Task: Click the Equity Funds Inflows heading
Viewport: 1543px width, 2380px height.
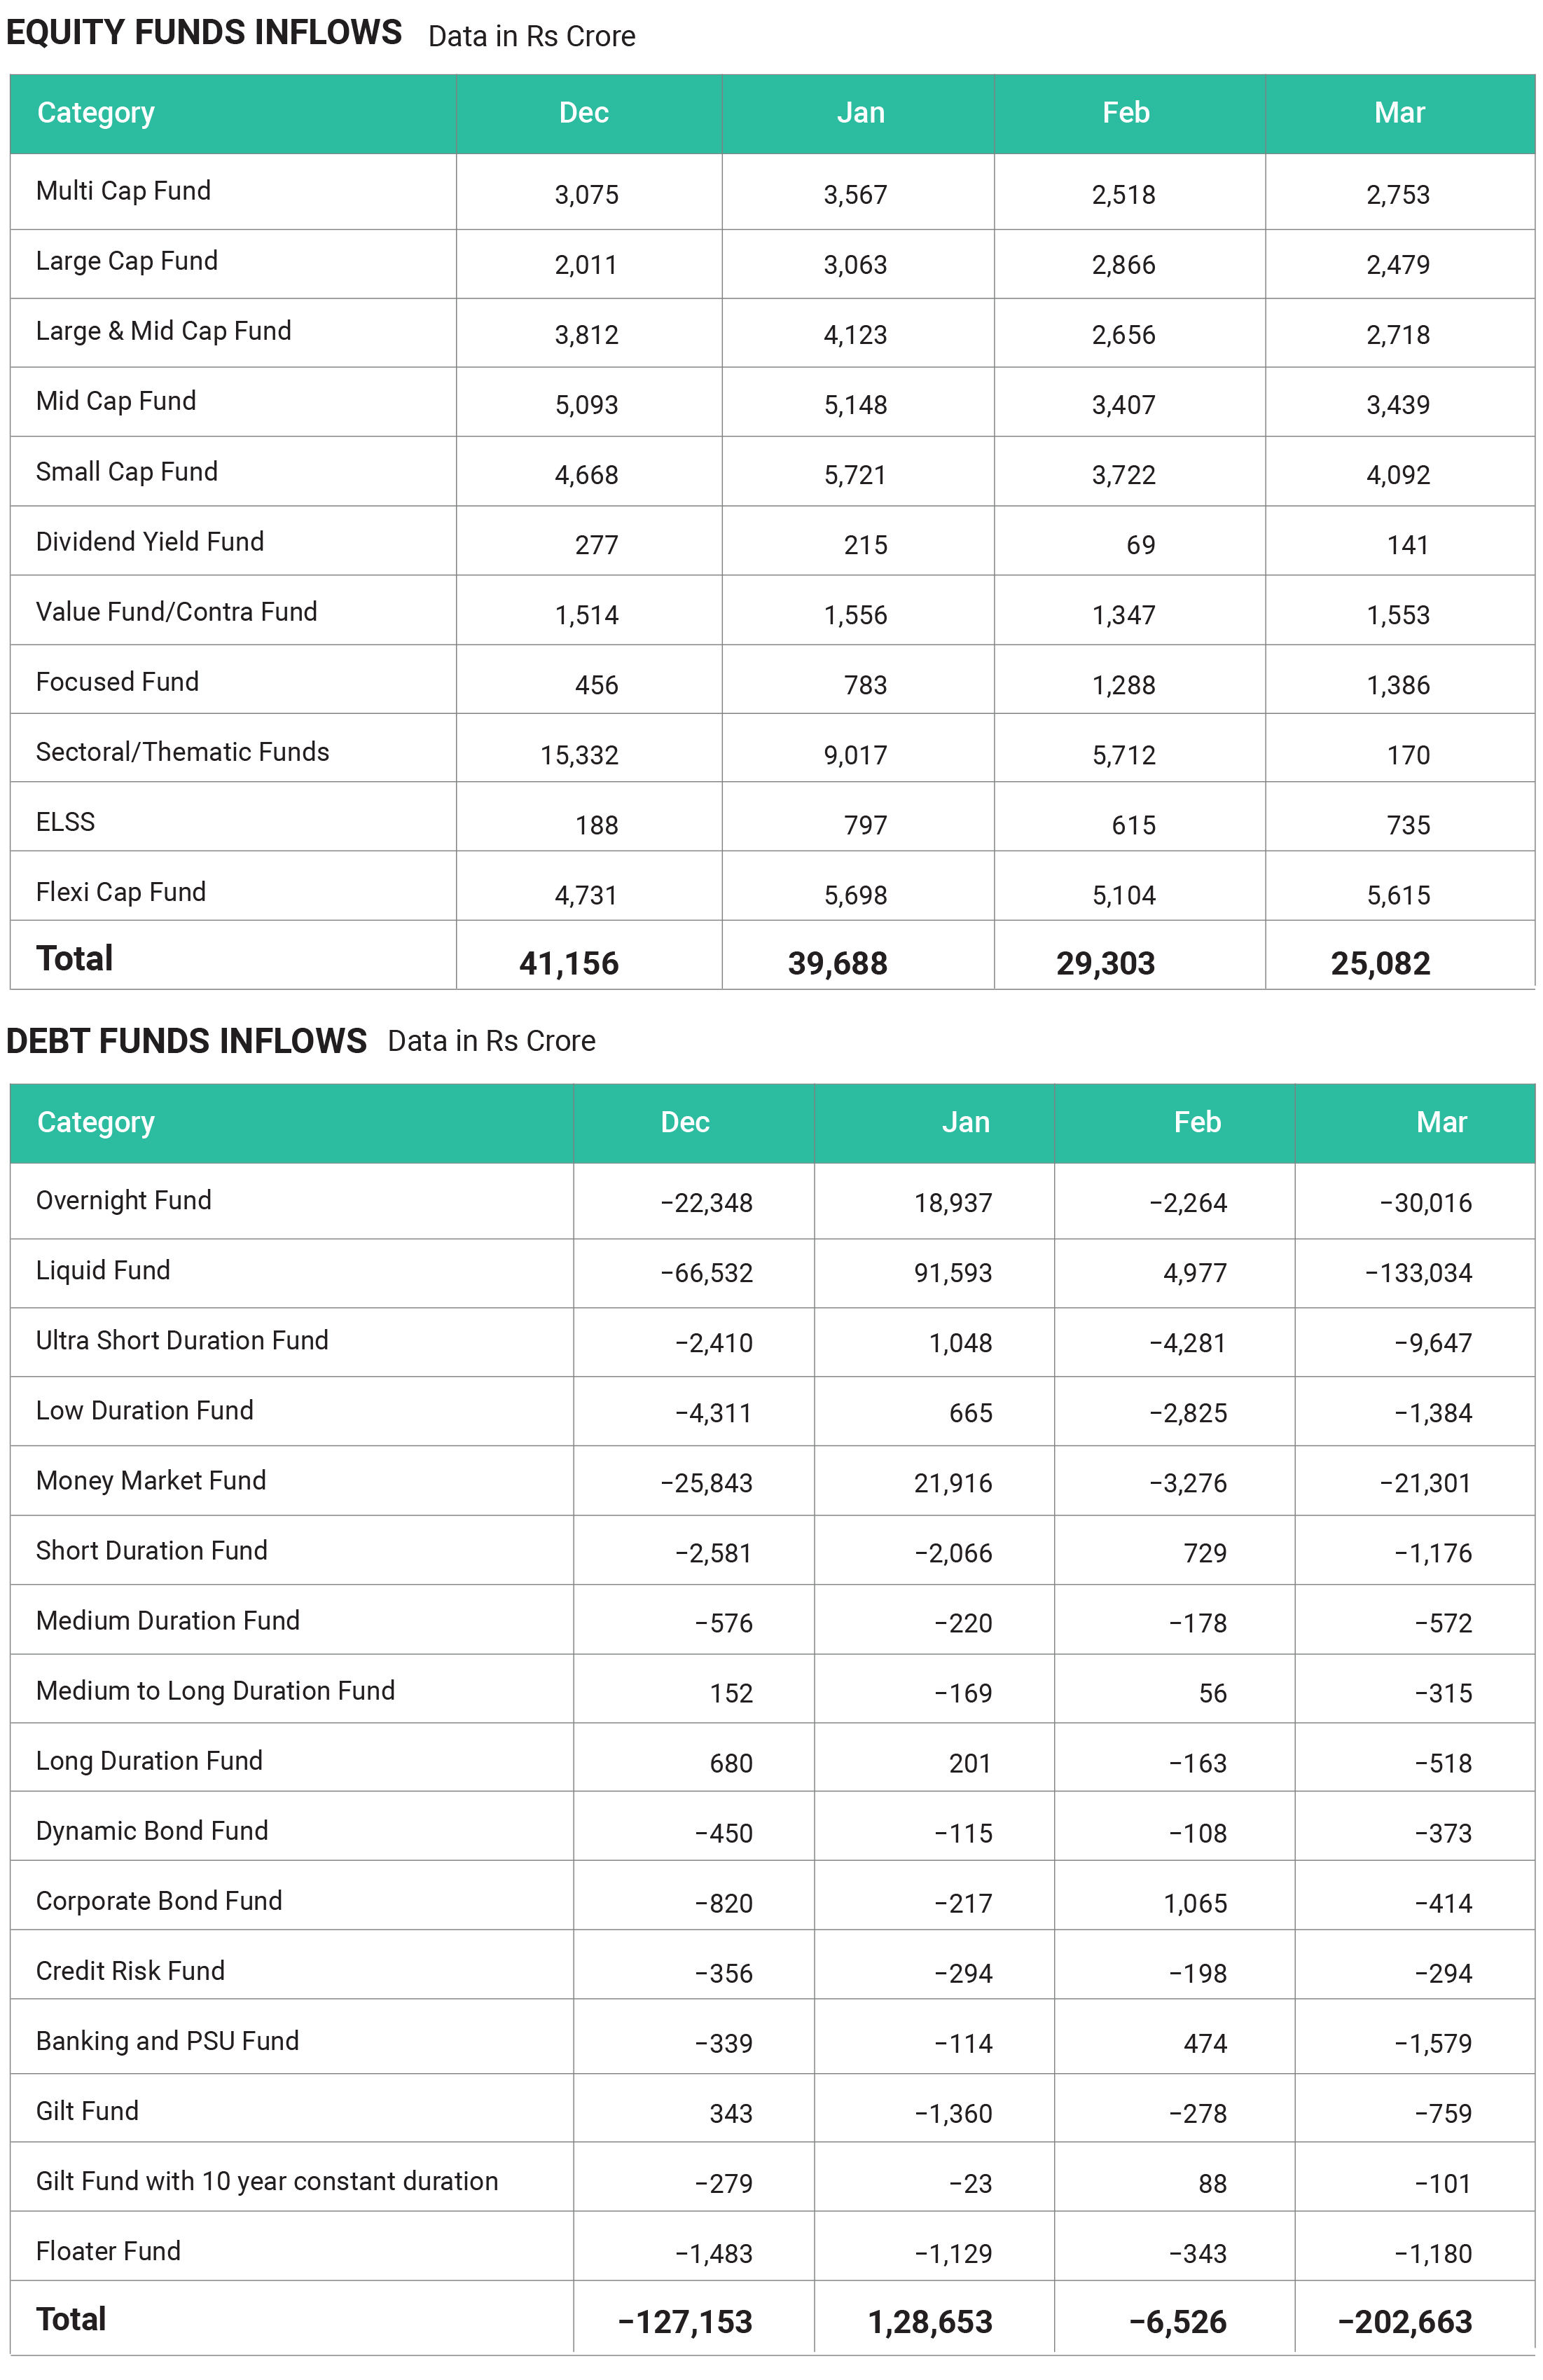Action: (x=204, y=33)
